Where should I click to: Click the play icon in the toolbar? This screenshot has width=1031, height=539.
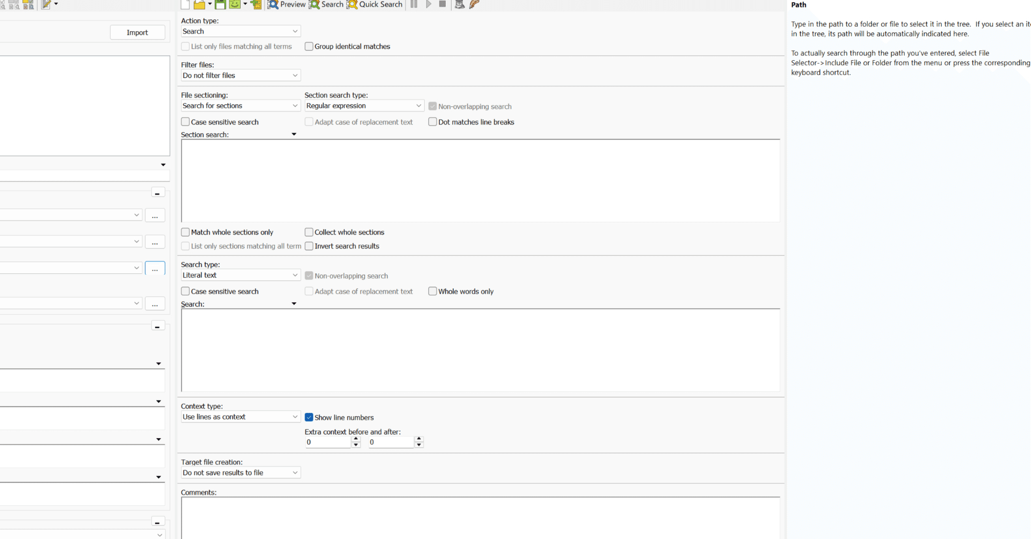click(429, 4)
